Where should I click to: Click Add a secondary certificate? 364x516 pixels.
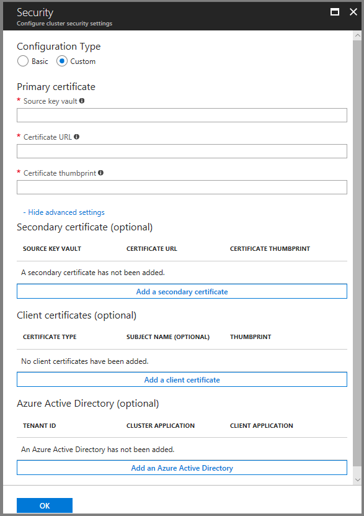coord(182,291)
